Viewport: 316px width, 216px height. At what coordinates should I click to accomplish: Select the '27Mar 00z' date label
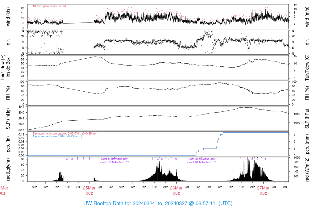pos(264,191)
